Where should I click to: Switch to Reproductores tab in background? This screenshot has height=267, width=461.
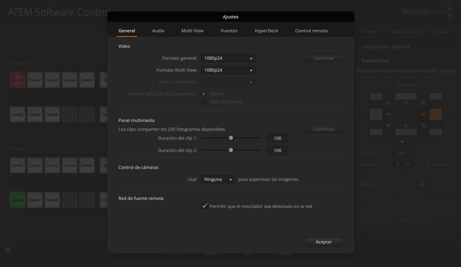(x=406, y=32)
